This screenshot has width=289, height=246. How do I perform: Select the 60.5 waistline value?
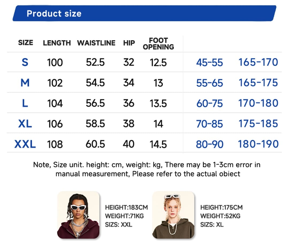pyautogui.click(x=95, y=144)
